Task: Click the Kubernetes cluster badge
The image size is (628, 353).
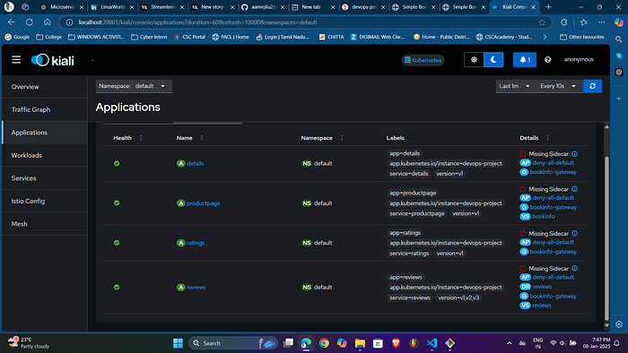Action: (423, 60)
